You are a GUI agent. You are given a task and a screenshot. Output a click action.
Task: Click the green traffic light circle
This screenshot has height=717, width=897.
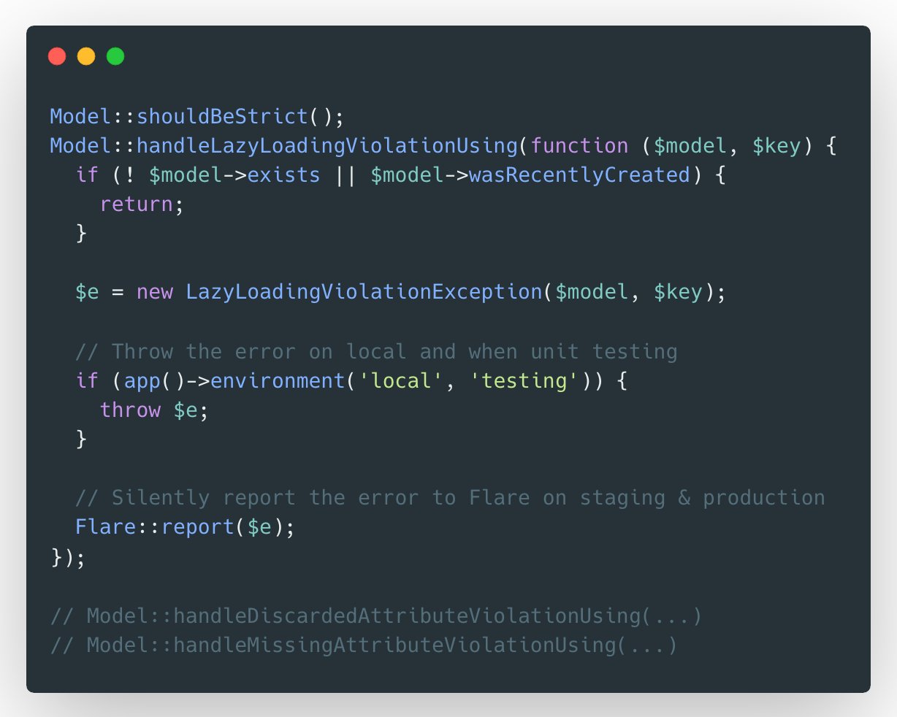[x=115, y=55]
